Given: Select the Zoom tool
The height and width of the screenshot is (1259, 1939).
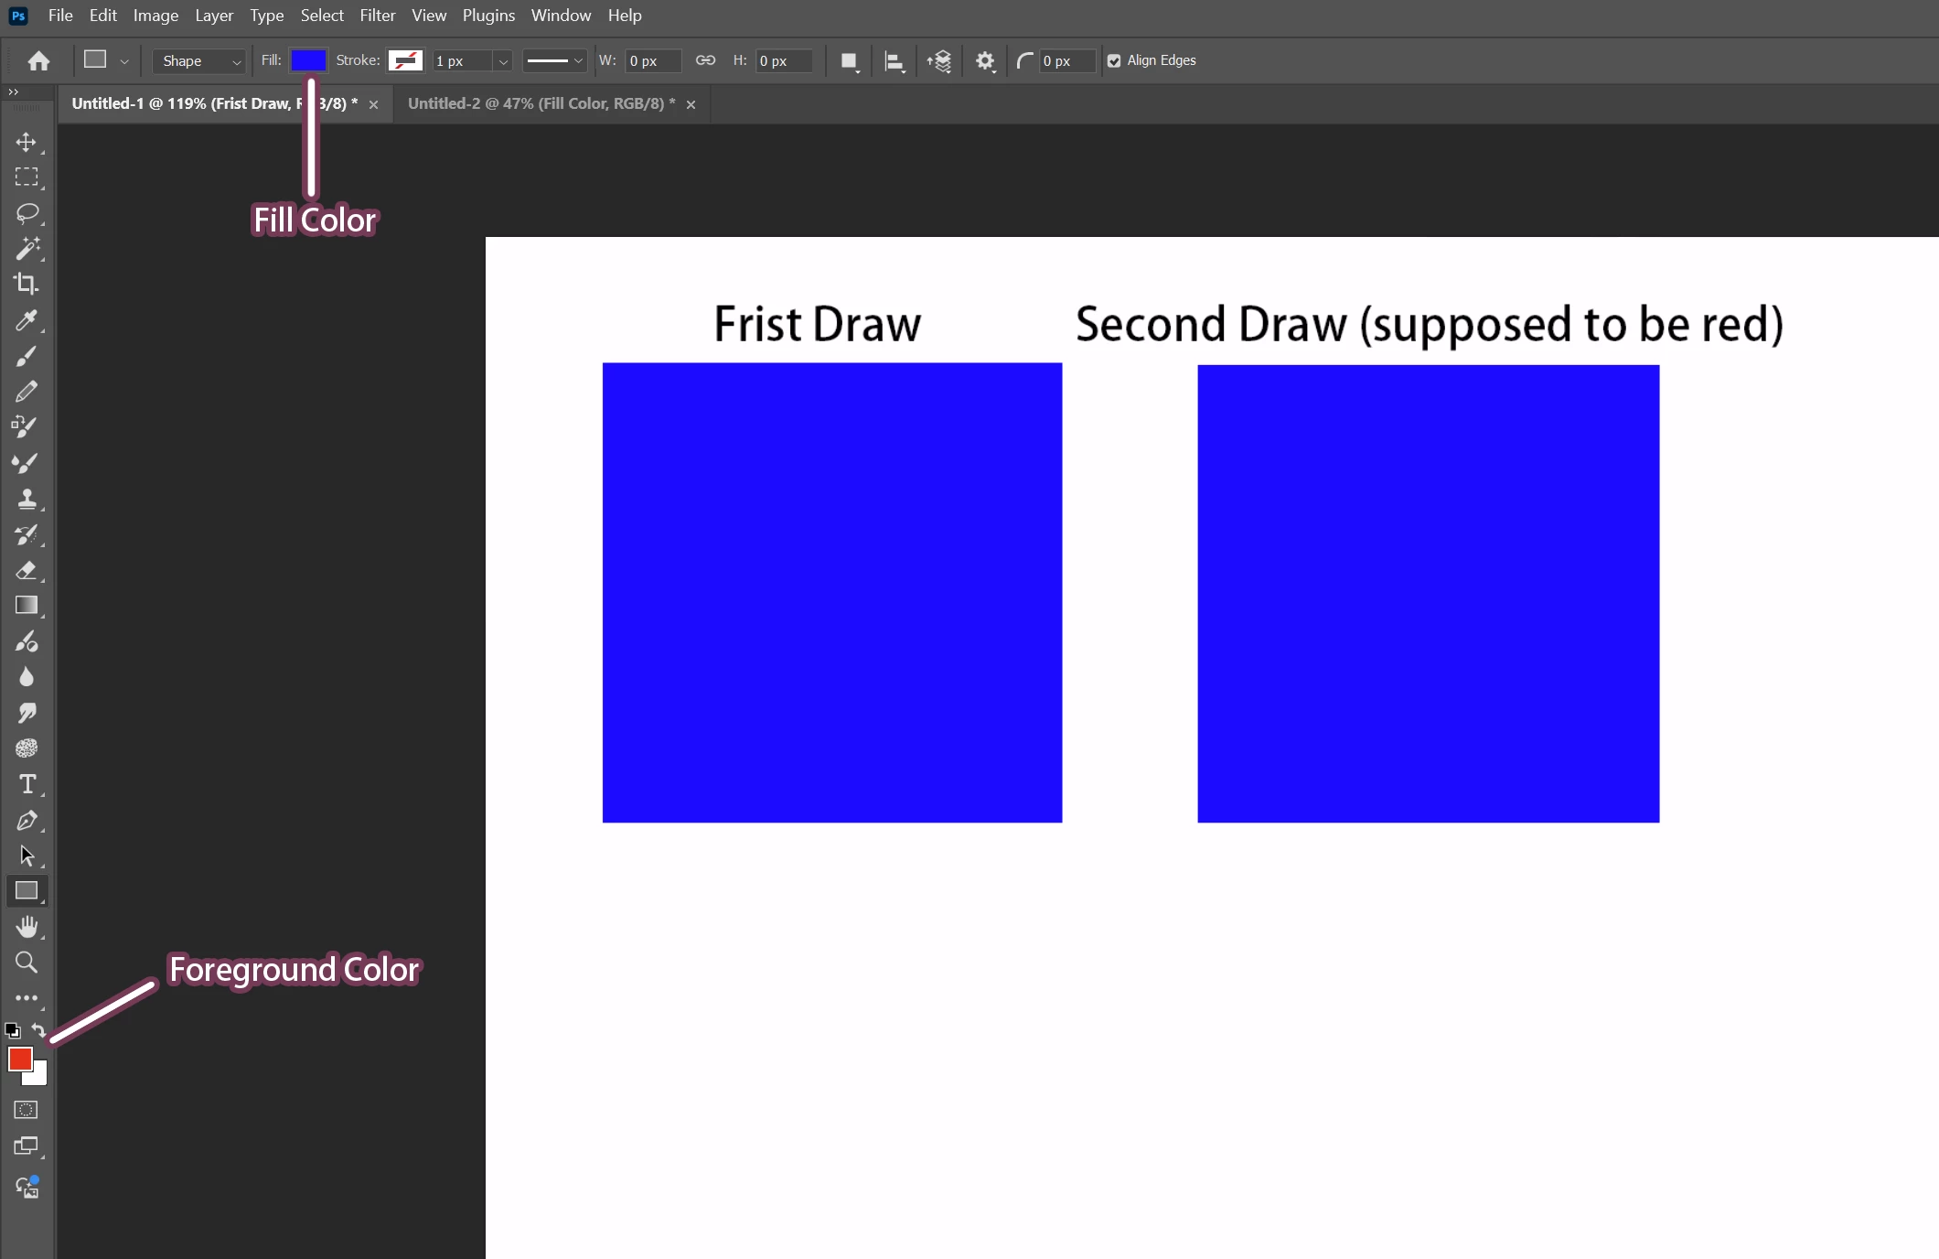Looking at the screenshot, I should click(x=27, y=963).
